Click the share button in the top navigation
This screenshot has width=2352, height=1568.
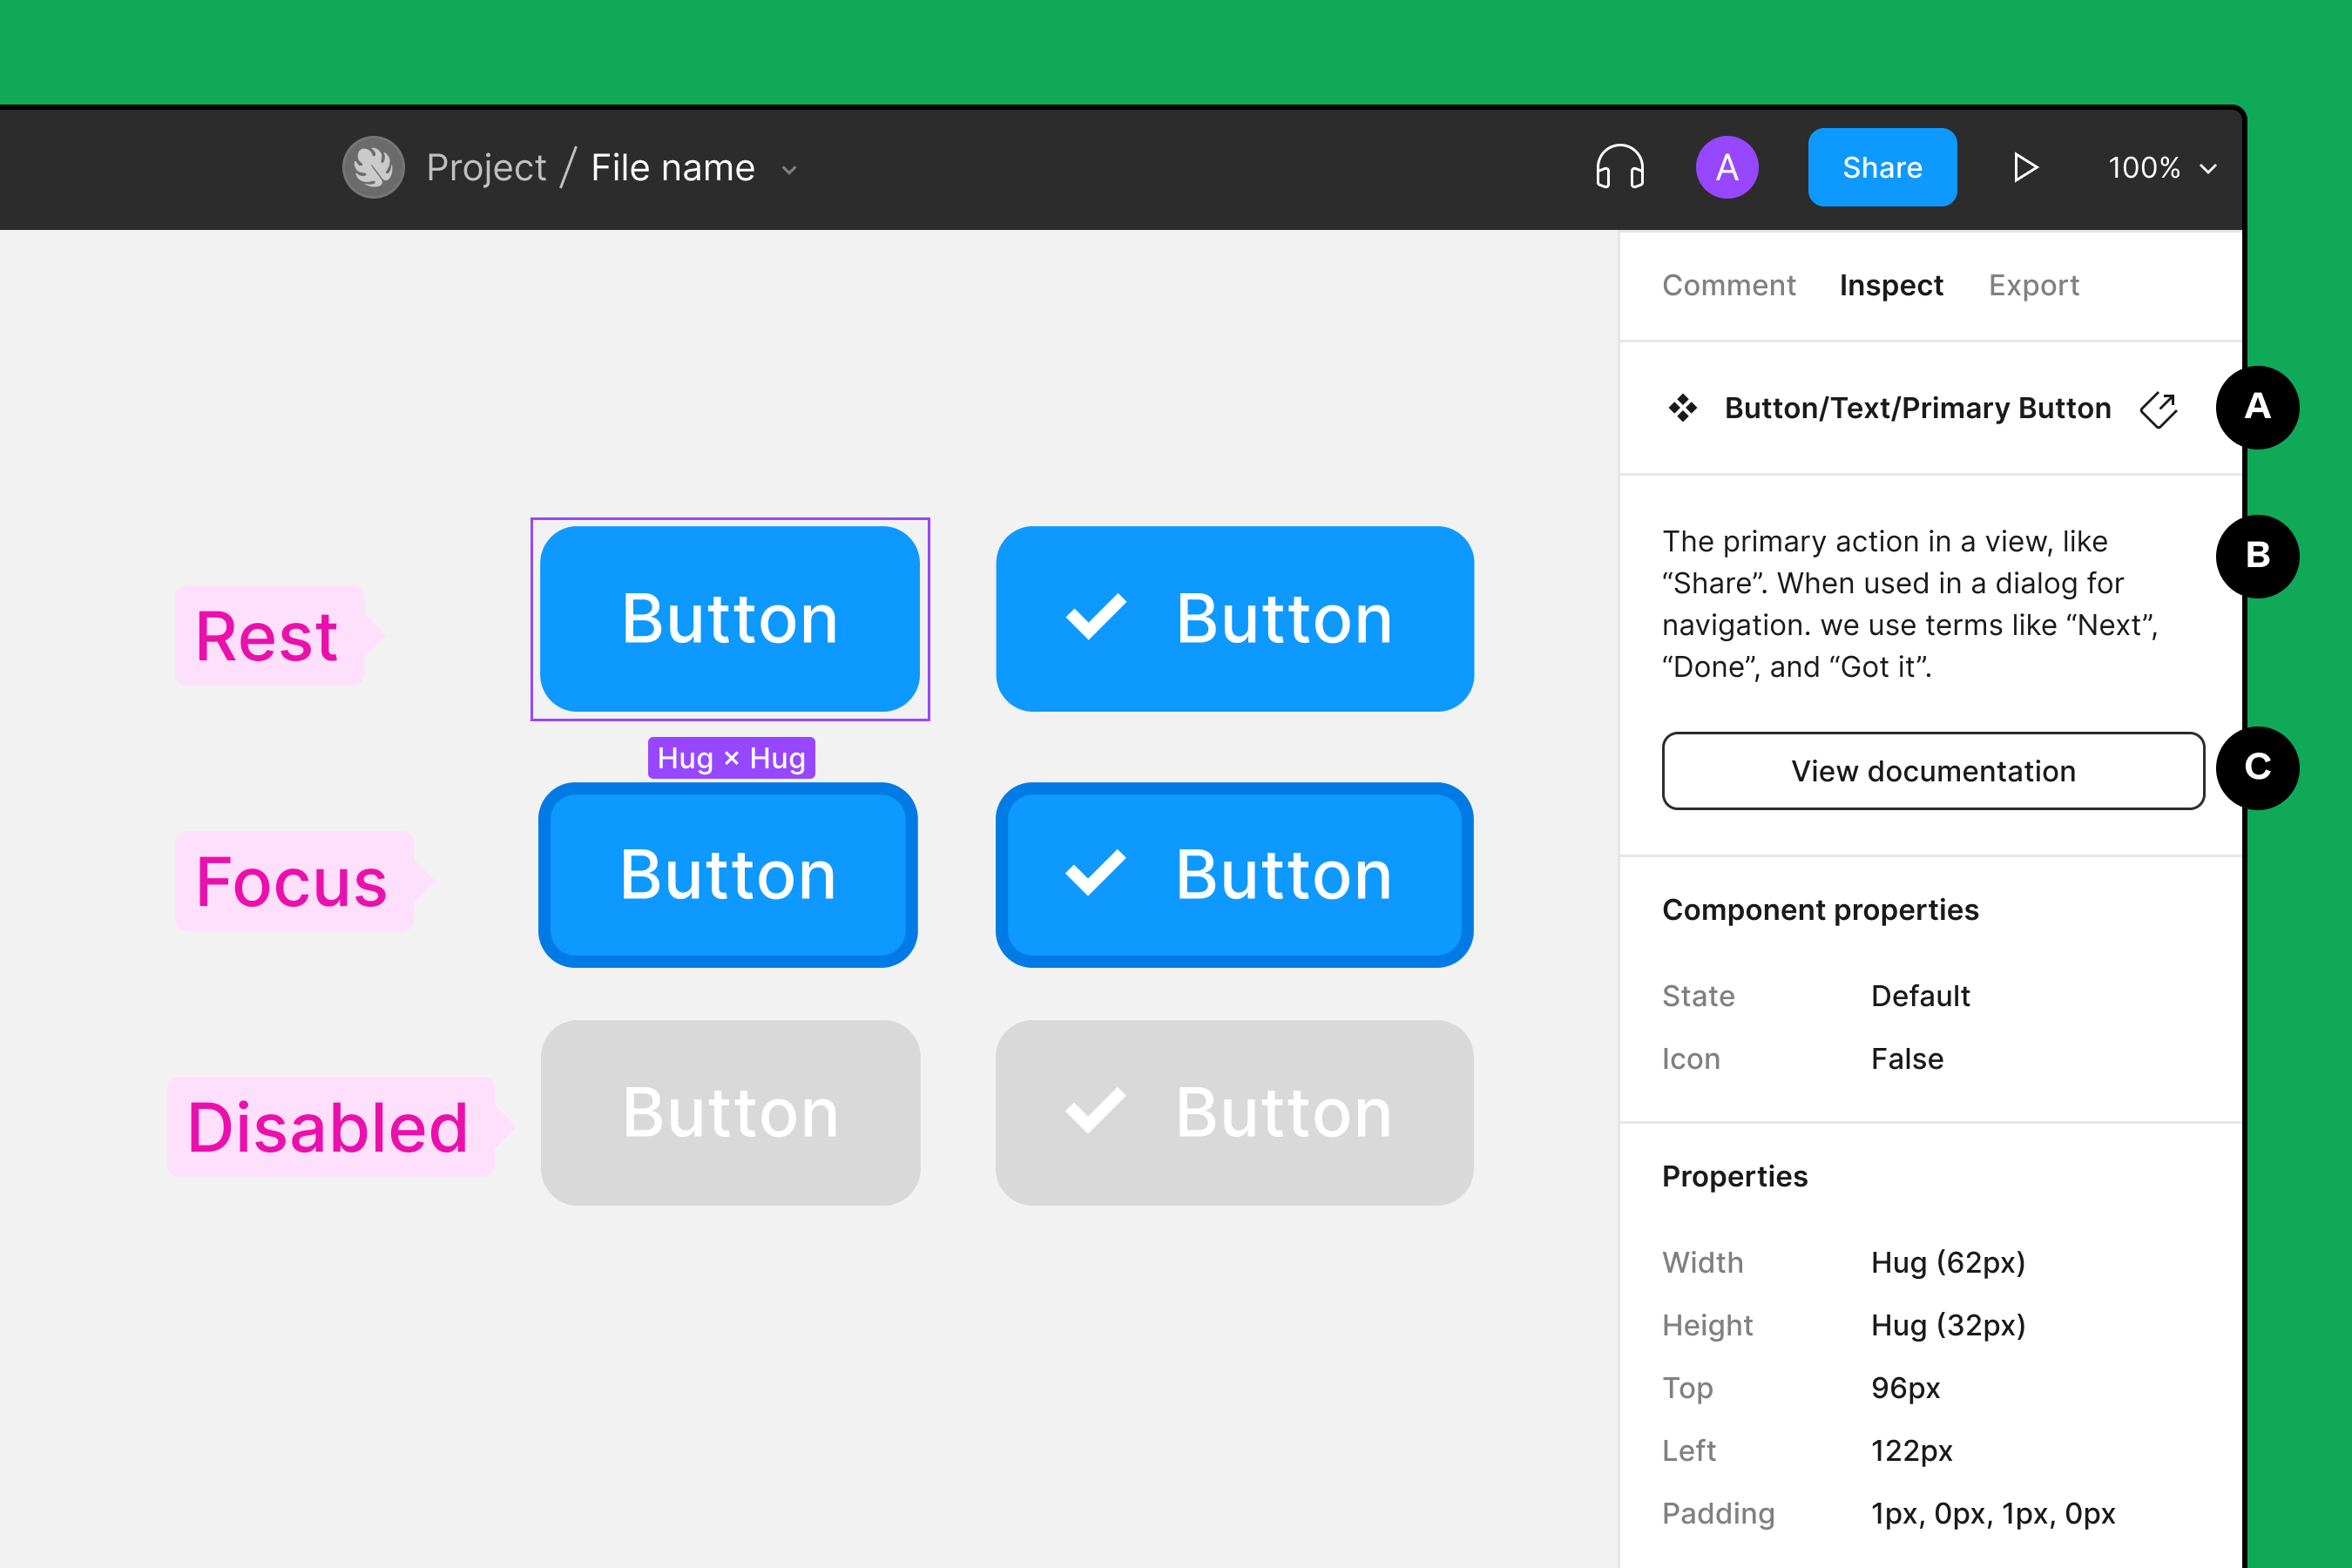(1883, 168)
